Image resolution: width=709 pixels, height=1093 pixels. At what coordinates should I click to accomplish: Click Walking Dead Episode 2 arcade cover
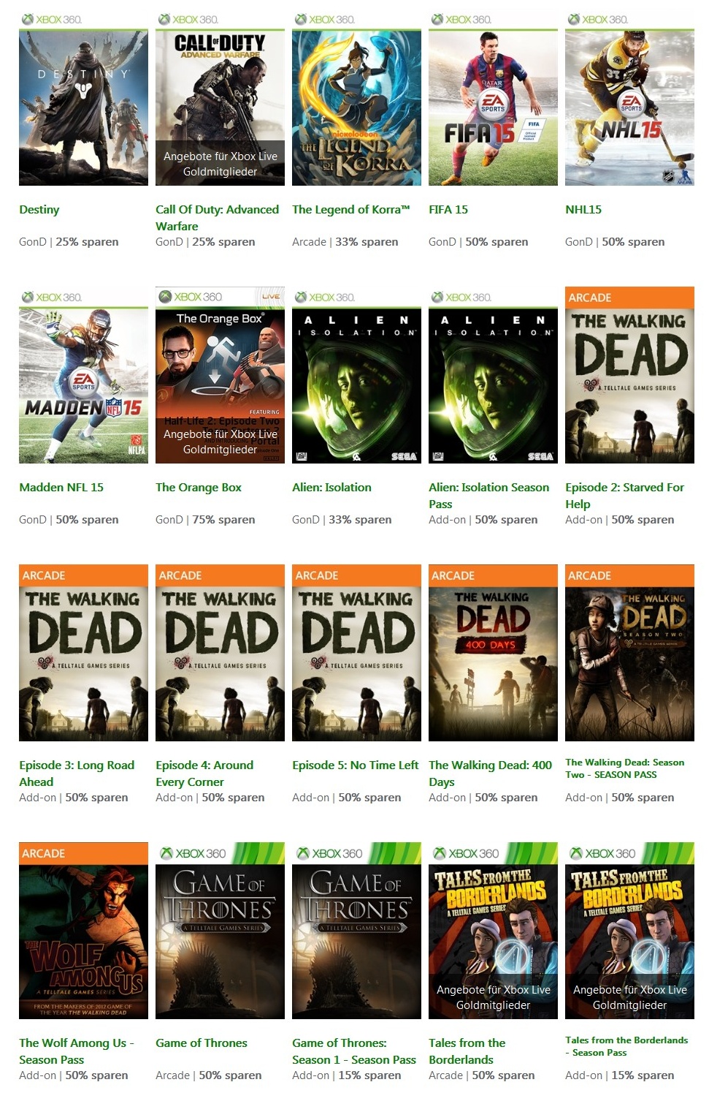629,375
